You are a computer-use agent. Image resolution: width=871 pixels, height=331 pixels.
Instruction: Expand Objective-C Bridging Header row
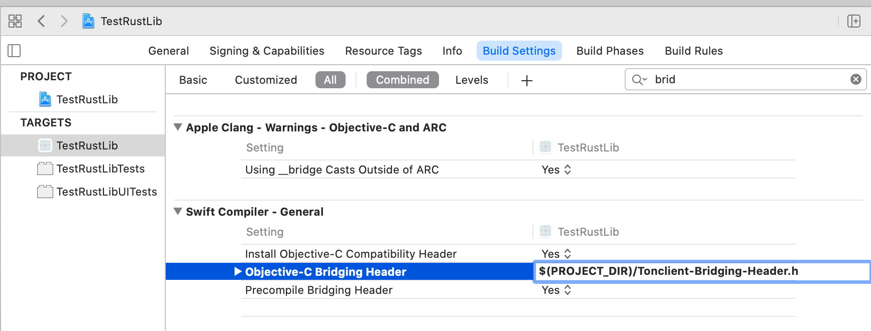pyautogui.click(x=238, y=272)
